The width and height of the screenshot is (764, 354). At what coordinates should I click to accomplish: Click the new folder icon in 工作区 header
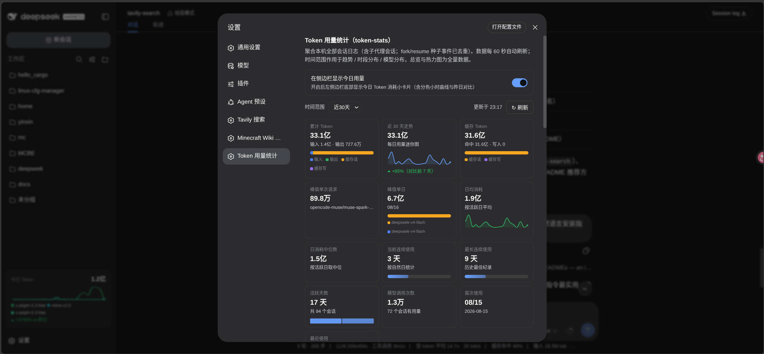click(105, 59)
